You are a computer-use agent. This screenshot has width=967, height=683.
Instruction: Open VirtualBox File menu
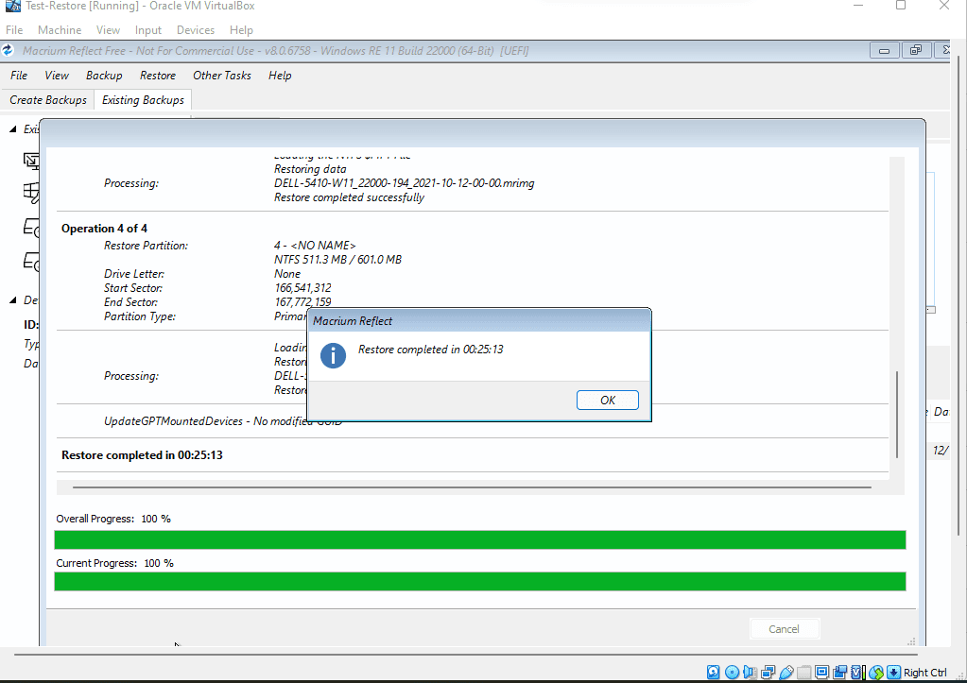[x=14, y=30]
